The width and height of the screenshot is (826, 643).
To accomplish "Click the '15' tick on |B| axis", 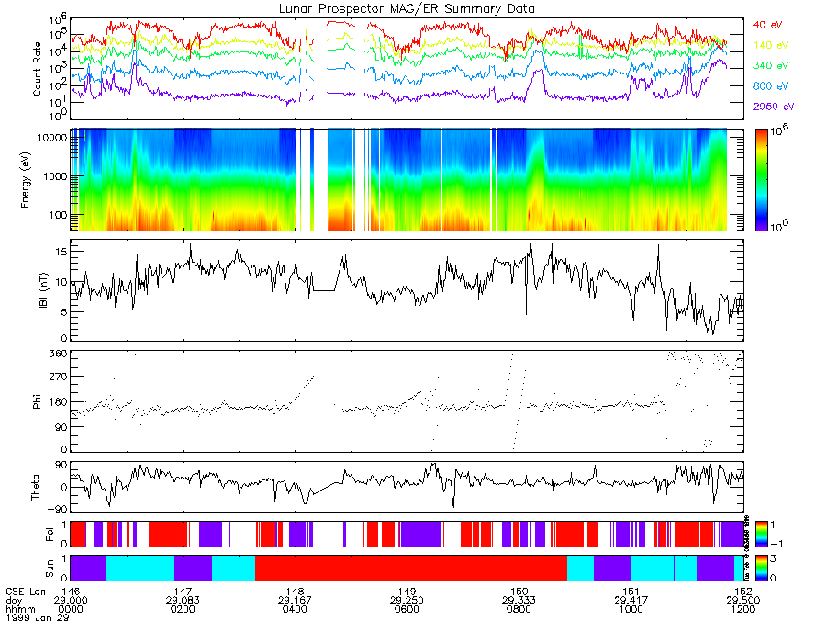I will [61, 252].
